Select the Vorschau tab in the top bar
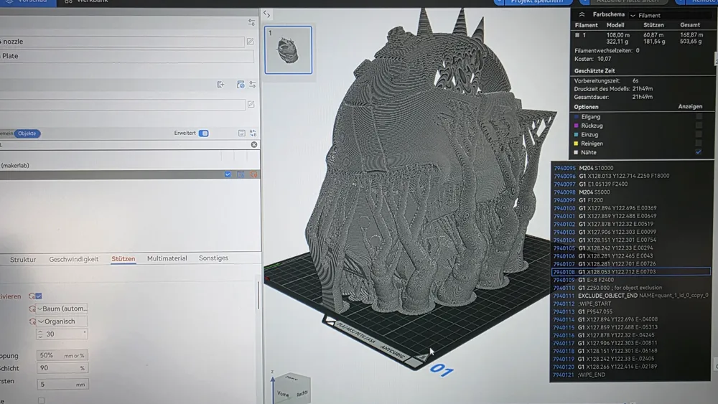 tap(29, 2)
